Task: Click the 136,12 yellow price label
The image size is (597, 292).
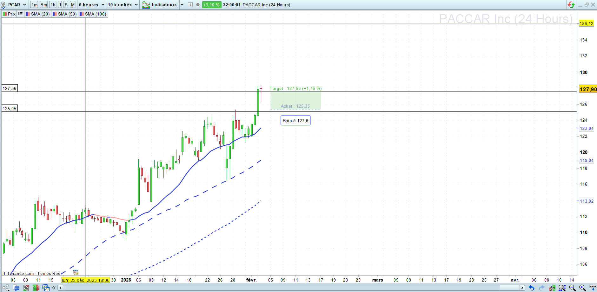Action: coord(586,23)
